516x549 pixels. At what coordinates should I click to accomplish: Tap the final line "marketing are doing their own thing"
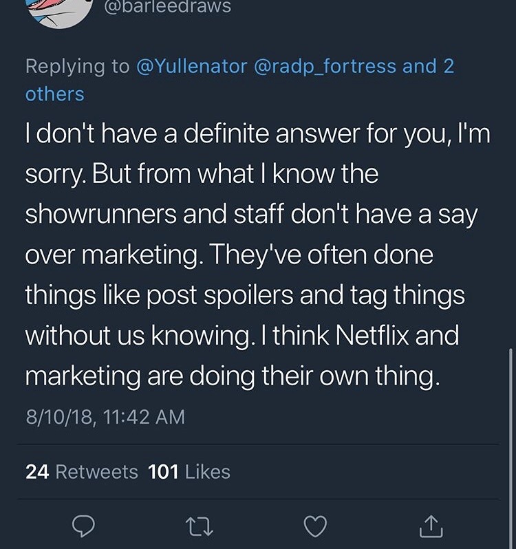231,378
